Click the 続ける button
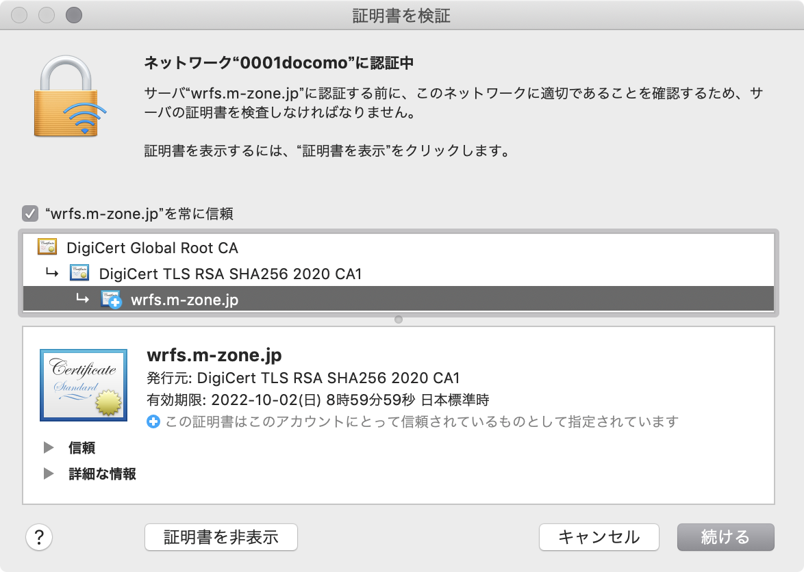Viewport: 804px width, 572px height. click(725, 537)
